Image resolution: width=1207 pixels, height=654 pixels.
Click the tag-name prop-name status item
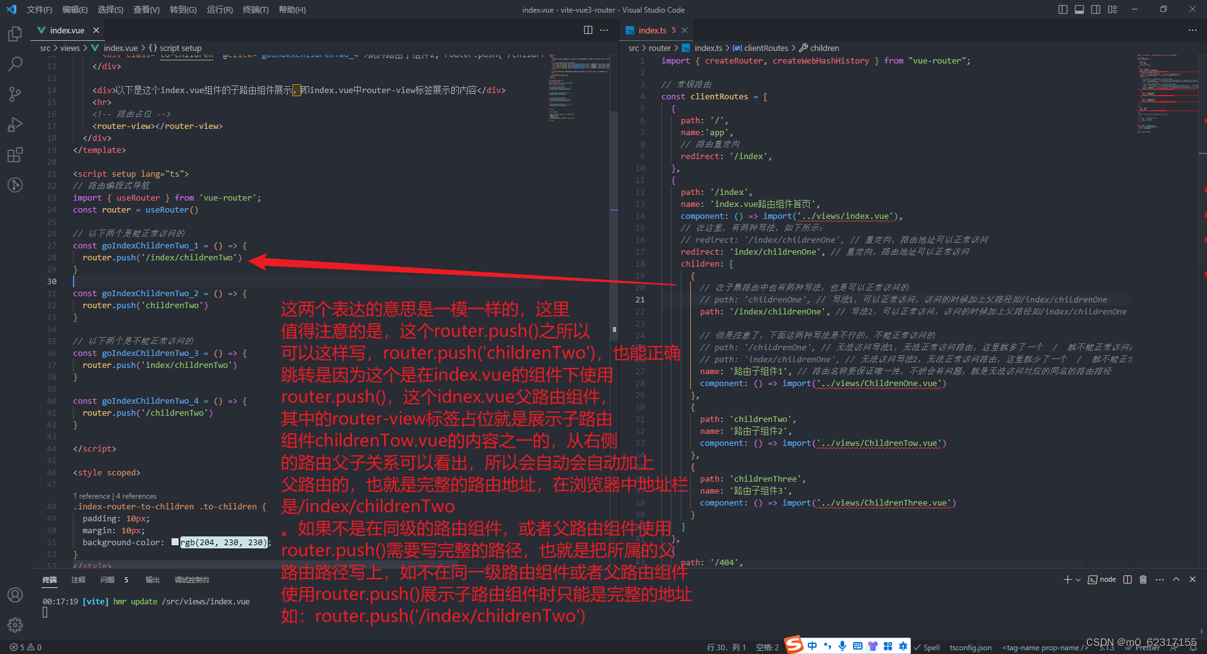click(x=1045, y=647)
